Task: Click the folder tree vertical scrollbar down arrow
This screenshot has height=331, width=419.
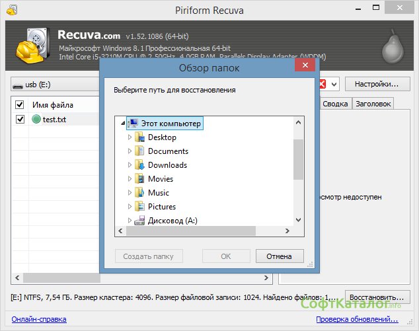Action: click(299, 220)
